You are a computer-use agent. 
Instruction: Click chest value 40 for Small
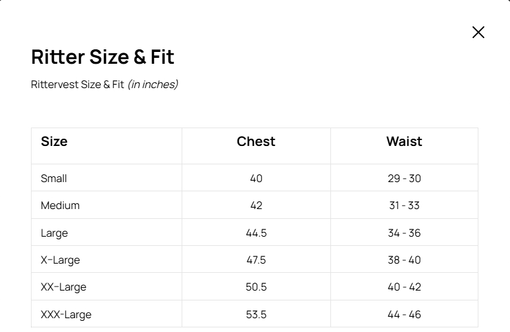pyautogui.click(x=256, y=178)
